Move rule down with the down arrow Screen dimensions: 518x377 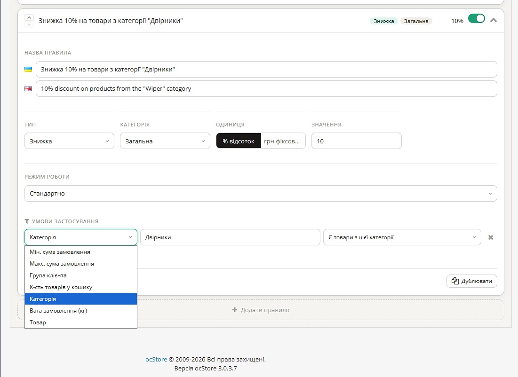[29, 24]
